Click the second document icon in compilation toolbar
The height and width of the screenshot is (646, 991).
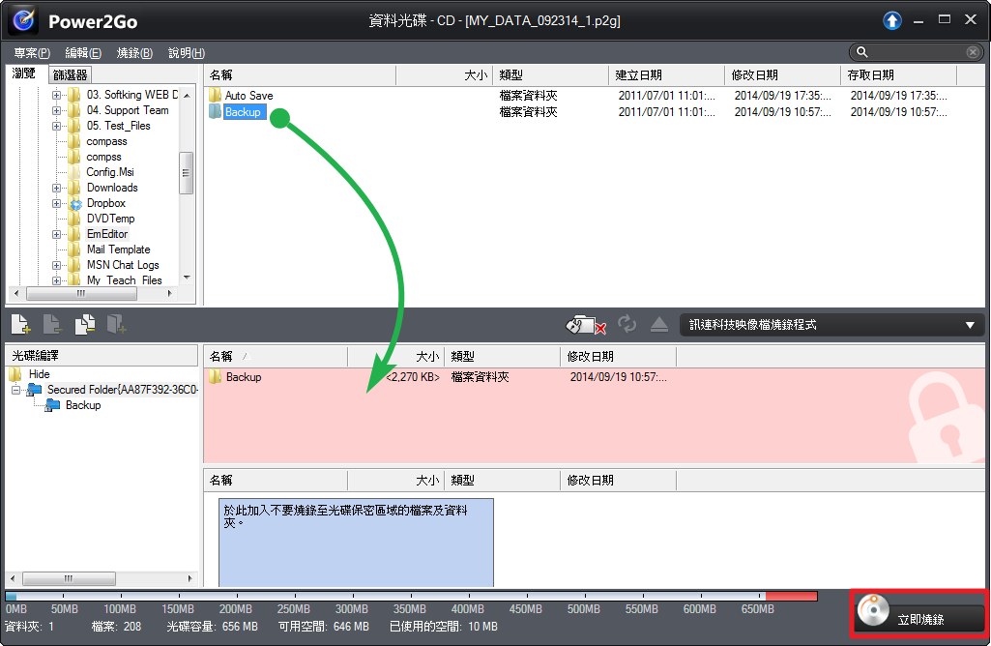(x=52, y=325)
